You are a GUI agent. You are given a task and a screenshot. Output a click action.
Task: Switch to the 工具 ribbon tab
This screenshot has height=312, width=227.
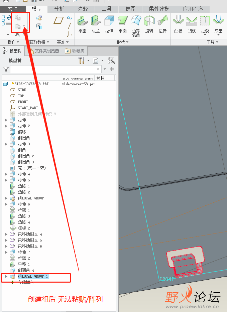point(107,9)
